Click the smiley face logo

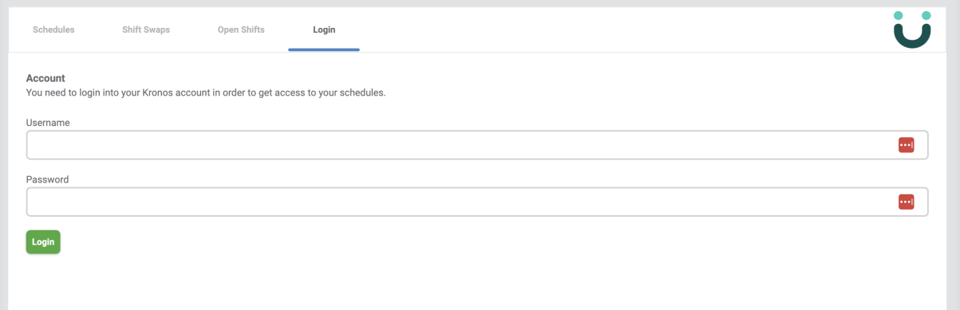pyautogui.click(x=912, y=29)
